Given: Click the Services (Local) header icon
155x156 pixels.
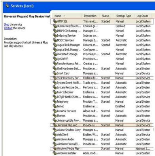Looking at the screenshot, I should (7, 6).
